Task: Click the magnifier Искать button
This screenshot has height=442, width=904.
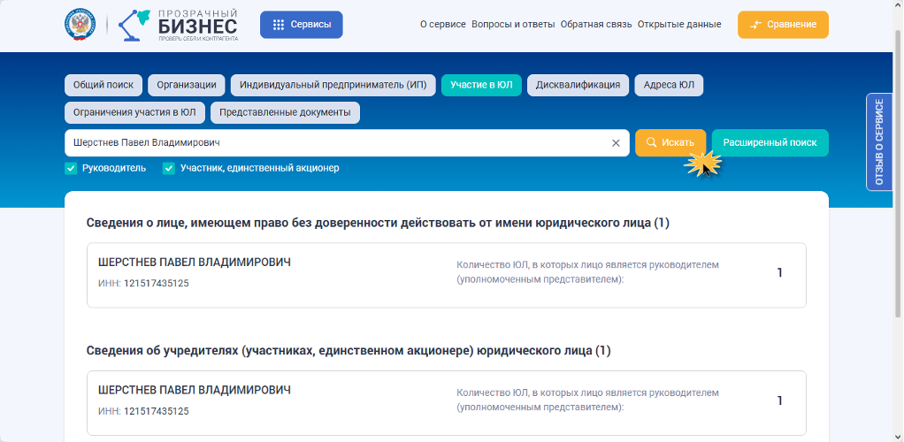Action: [670, 143]
